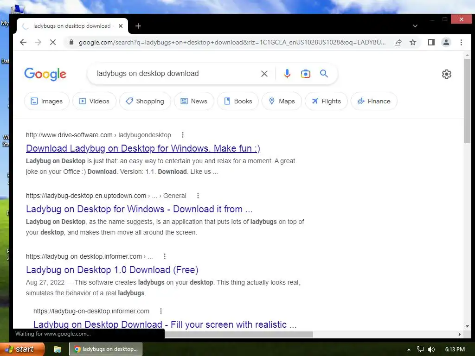
Task: Share this page from address bar
Action: (x=398, y=42)
